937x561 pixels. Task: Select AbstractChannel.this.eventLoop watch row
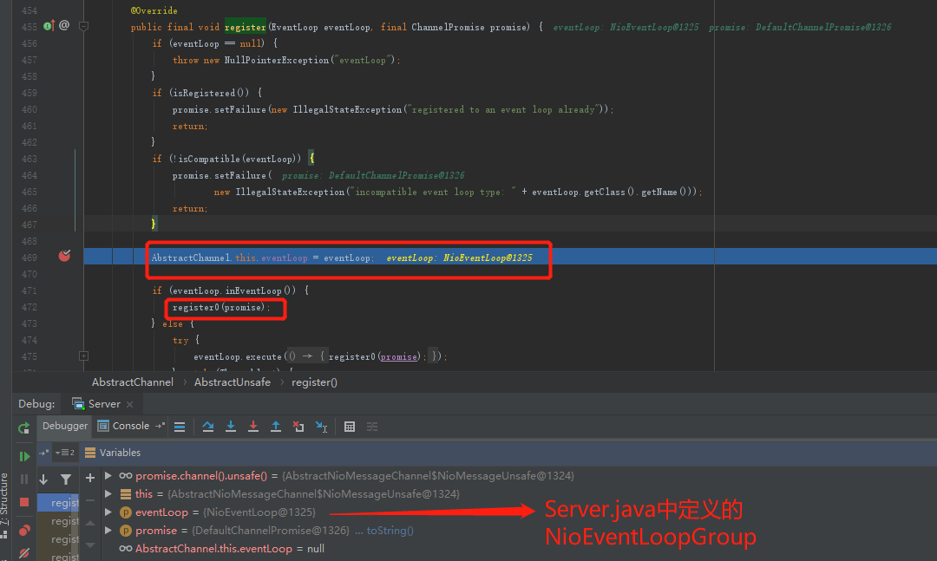[x=508, y=549]
